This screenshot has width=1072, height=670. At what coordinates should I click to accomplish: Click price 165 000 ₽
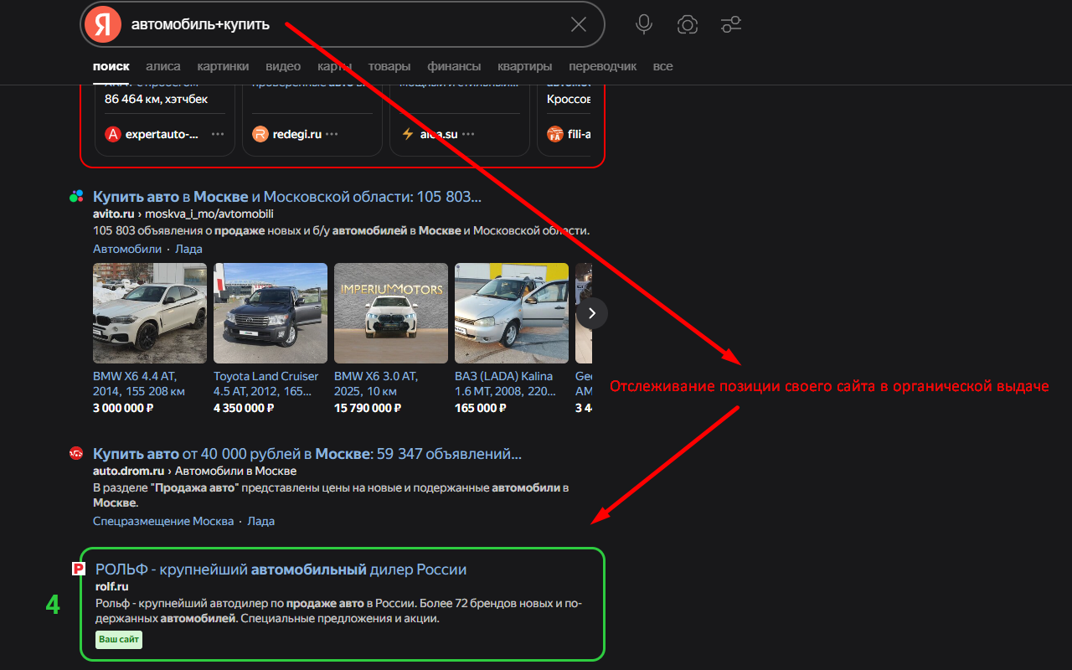pos(481,408)
